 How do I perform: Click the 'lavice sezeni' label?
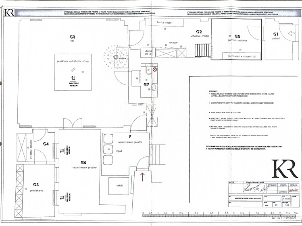click(165, 23)
